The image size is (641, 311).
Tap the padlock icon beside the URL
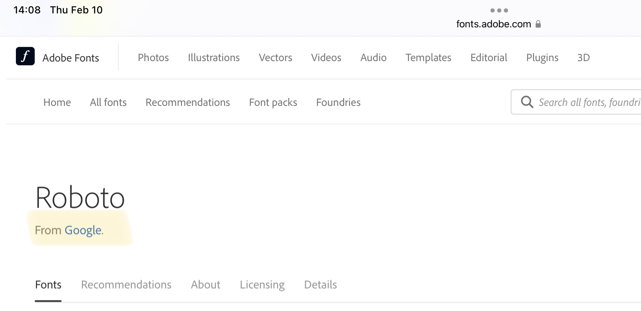coord(539,24)
